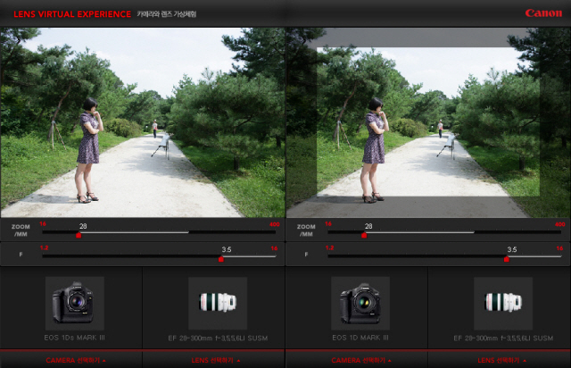Click the EOS 1Ds MARK III label
This screenshot has height=368, width=571.
click(x=73, y=339)
